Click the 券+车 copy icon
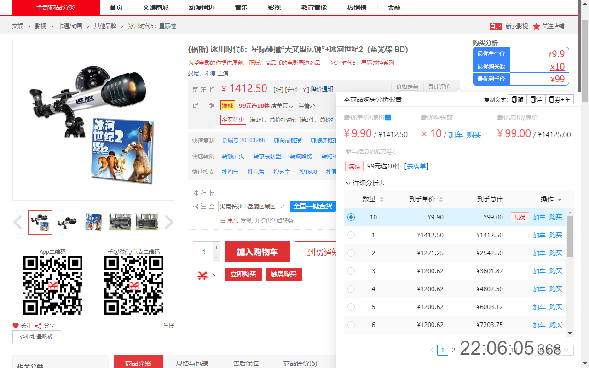This screenshot has width=589, height=368. click(559, 99)
